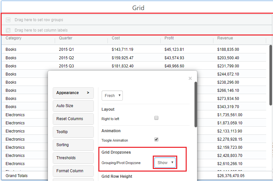This screenshot has height=181, width=273.
Task: Select the Books 2015 Q1 cost cell
Action: point(122,50)
